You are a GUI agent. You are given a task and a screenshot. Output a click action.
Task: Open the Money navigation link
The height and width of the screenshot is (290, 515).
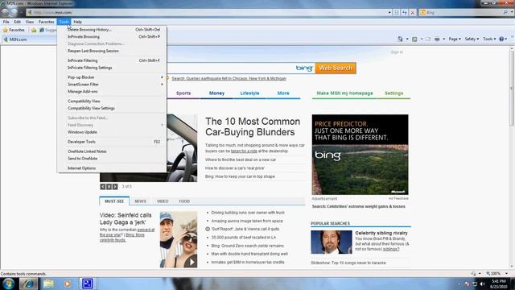point(216,93)
